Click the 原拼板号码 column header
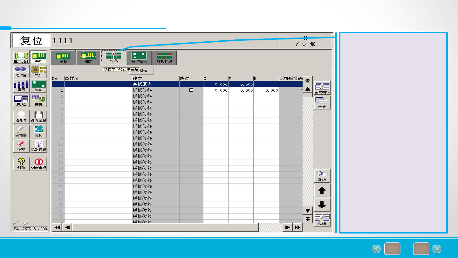458x258 pixels. [x=291, y=78]
